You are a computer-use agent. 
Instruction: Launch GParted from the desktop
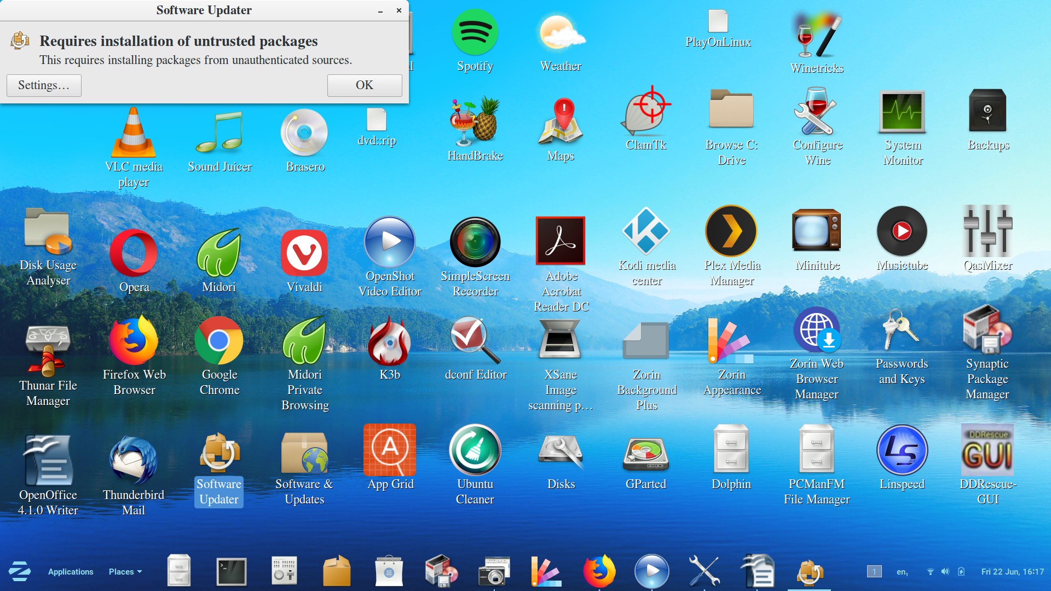(646, 452)
